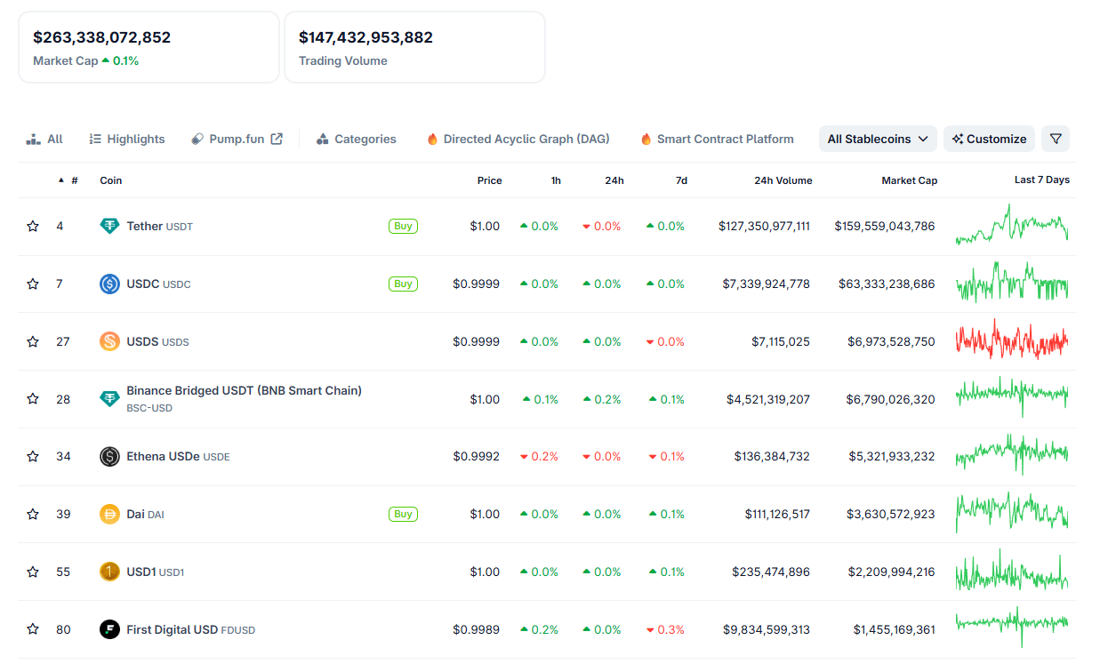Click First Digital USD 7d change 0.3%
1116x664 pixels.
[x=667, y=629]
